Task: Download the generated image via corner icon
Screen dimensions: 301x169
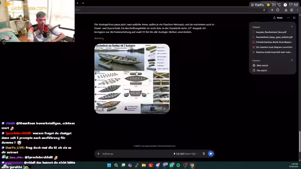Action: (165, 108)
